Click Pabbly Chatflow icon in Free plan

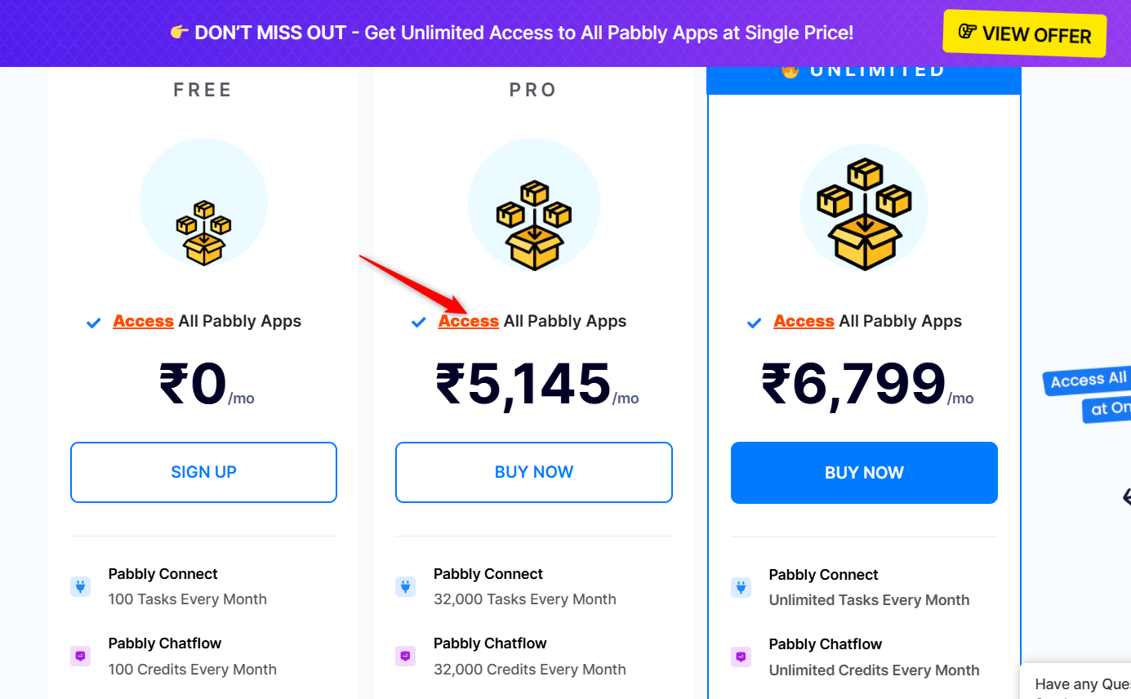[80, 656]
